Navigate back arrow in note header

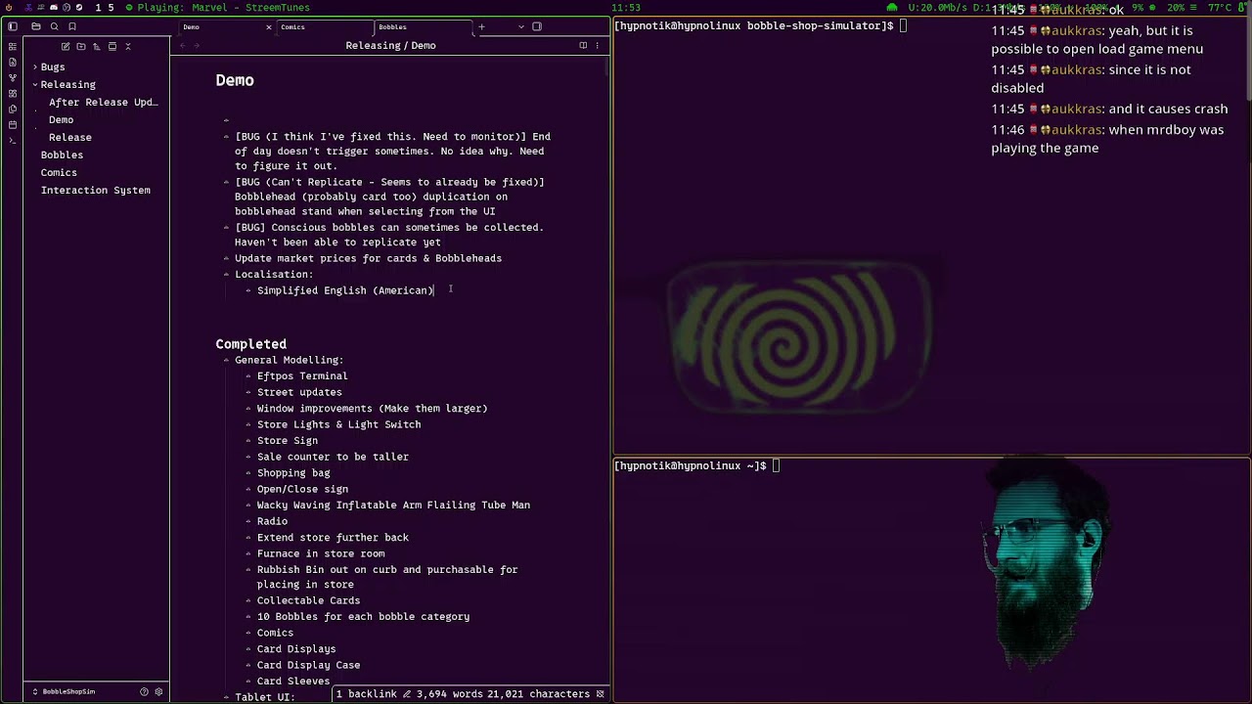click(183, 46)
